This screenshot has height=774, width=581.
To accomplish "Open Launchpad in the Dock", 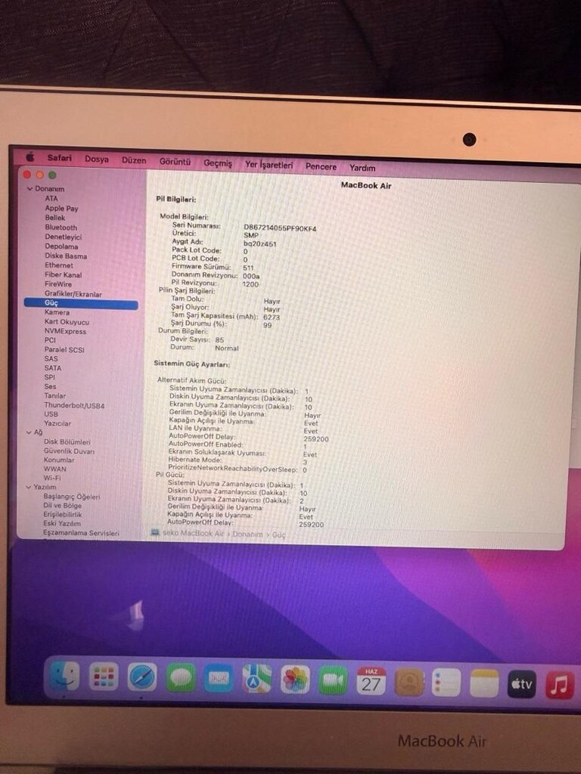I will click(103, 676).
